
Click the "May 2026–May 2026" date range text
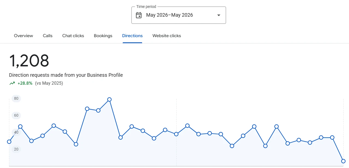[169, 15]
